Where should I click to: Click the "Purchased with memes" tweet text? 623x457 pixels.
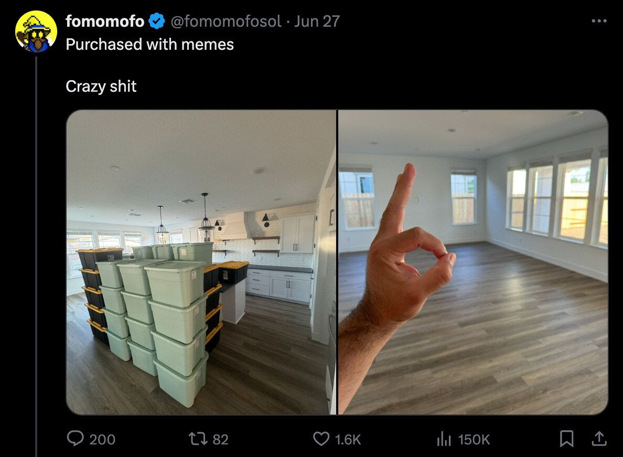coord(150,45)
